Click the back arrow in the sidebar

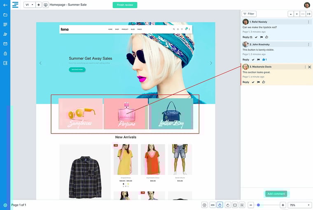[5, 5]
